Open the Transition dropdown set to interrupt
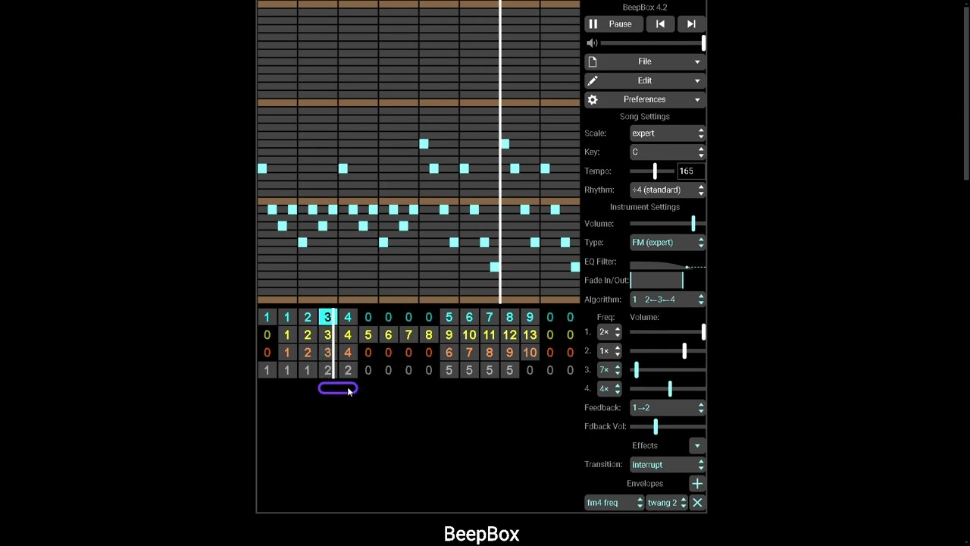 [x=668, y=465]
